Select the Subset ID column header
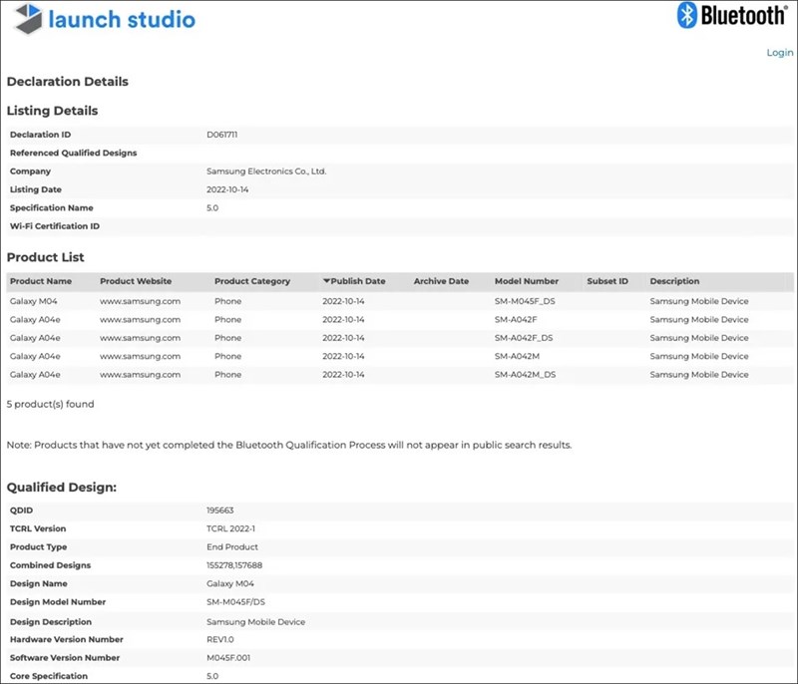The width and height of the screenshot is (798, 684). click(607, 281)
